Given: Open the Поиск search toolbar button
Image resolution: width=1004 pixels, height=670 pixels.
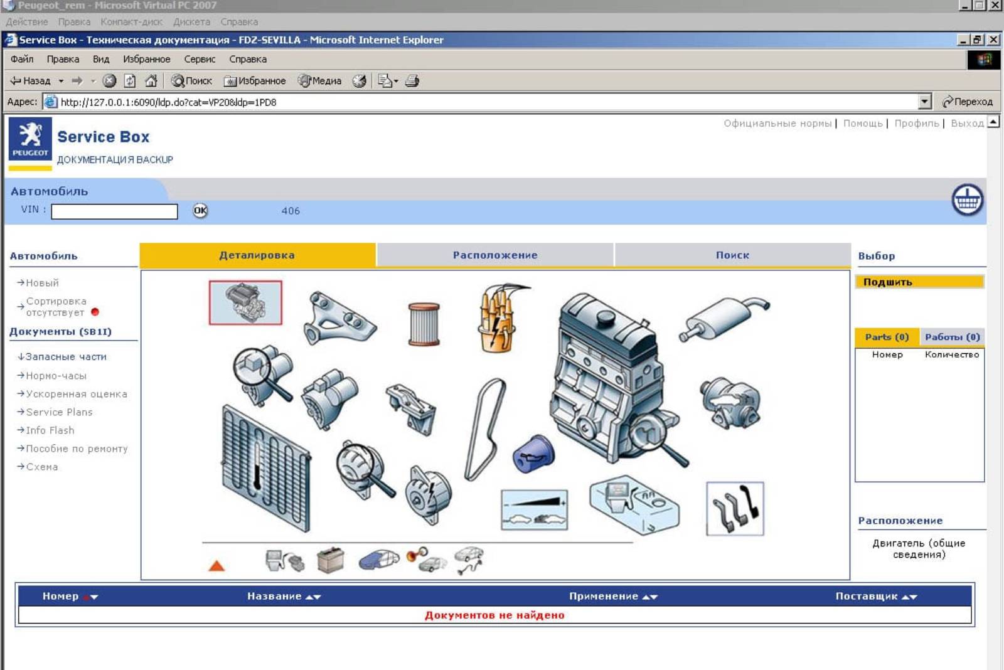Looking at the screenshot, I should point(191,81).
